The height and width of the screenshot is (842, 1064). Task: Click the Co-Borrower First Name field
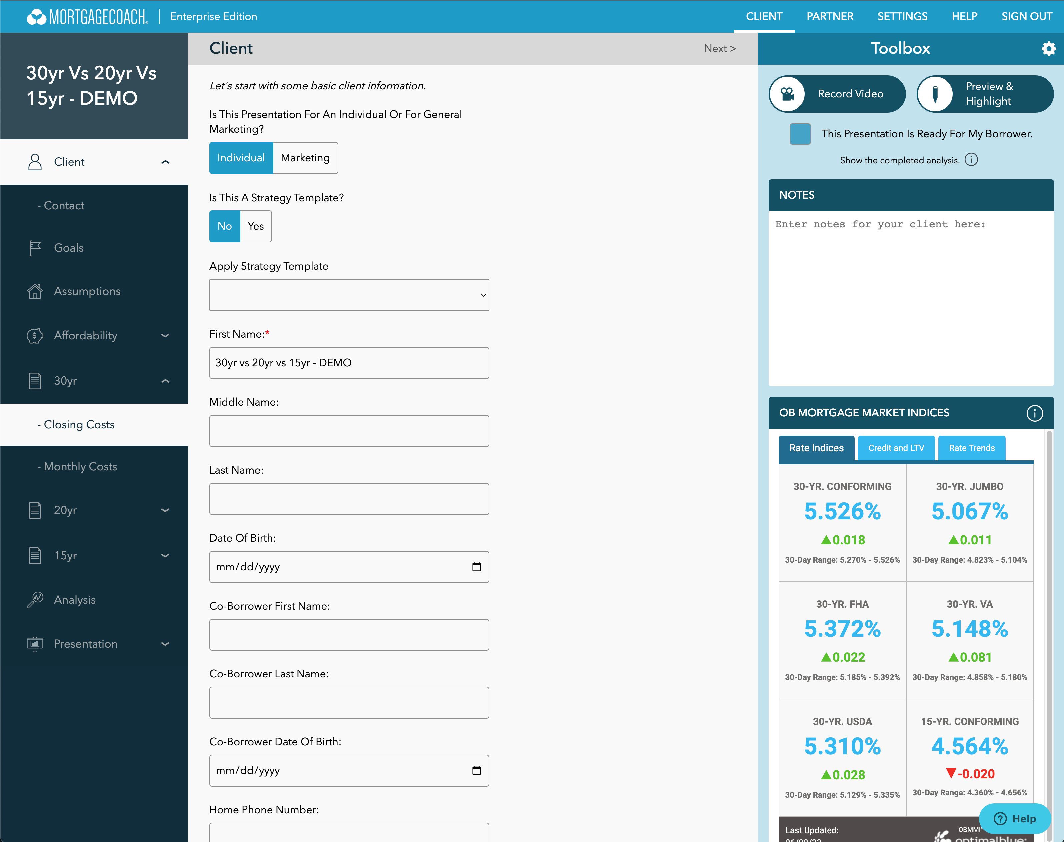pos(349,635)
